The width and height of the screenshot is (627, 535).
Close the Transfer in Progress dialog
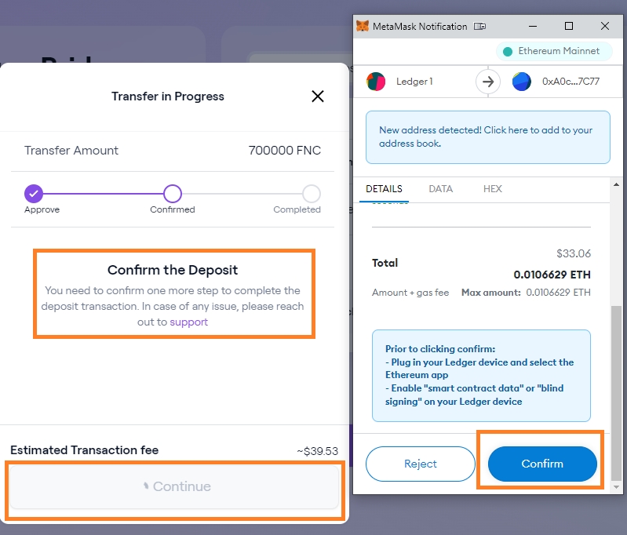point(318,96)
